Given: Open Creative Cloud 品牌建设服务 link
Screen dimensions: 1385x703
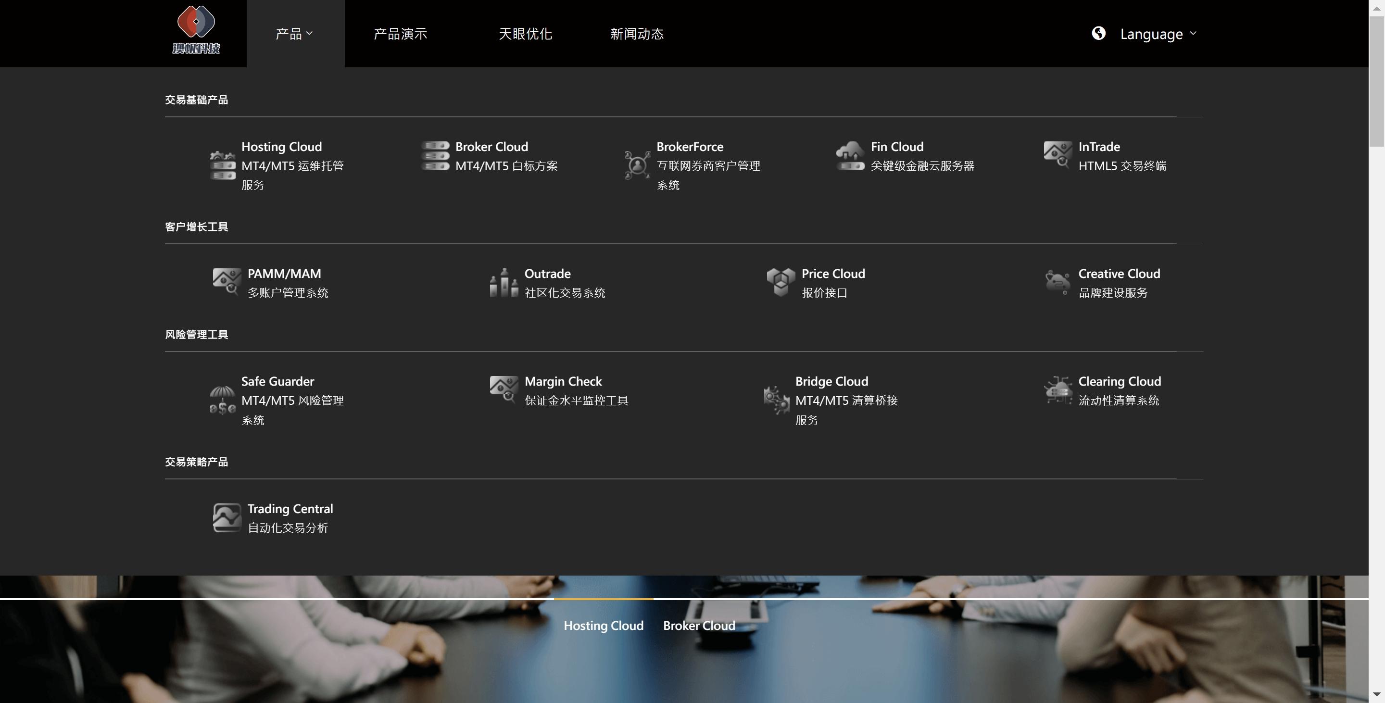Looking at the screenshot, I should coord(1102,283).
